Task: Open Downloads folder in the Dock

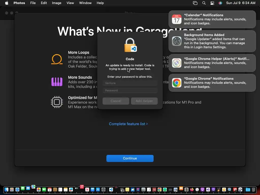Action: pyautogui.click(x=248, y=189)
